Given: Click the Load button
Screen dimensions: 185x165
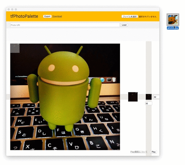Looking at the screenshot, I should 124,25.
